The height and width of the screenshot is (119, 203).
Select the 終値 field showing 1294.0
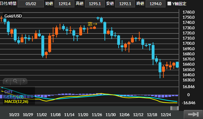click(156, 4)
